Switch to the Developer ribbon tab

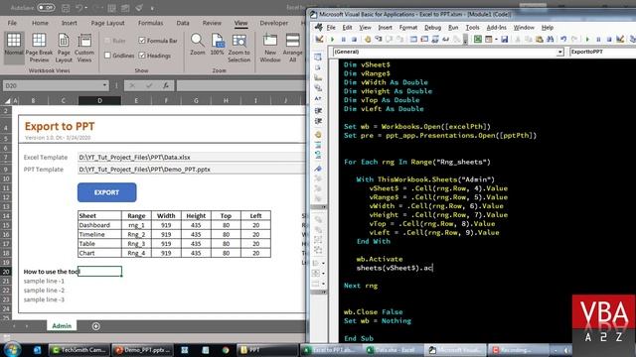coord(274,23)
